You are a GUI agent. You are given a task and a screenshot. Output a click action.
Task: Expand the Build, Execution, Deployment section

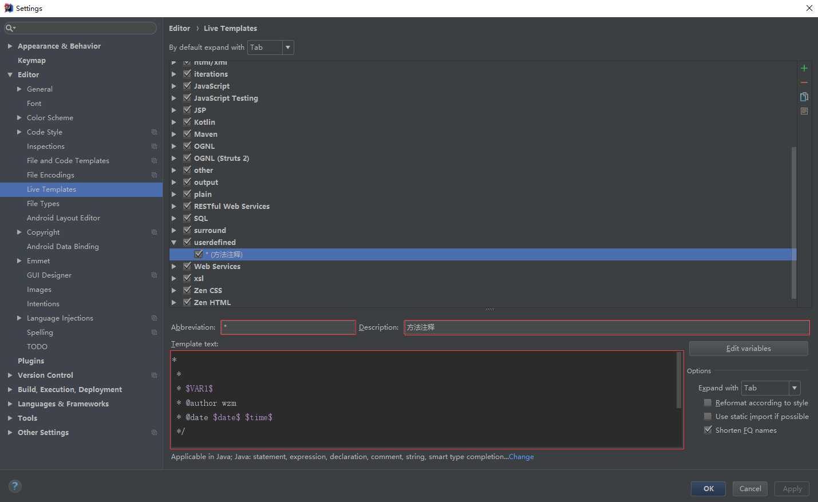click(x=10, y=390)
